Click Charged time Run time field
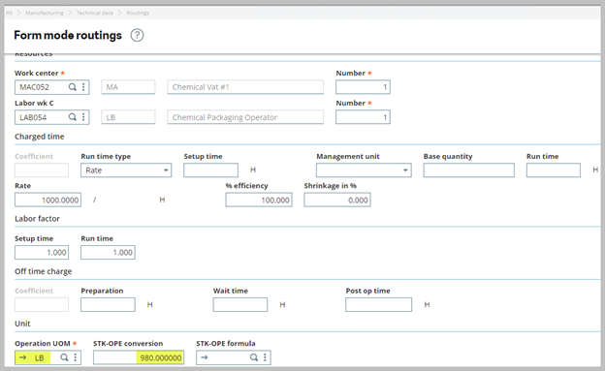Screen dimensions: 605x371 tap(554, 170)
